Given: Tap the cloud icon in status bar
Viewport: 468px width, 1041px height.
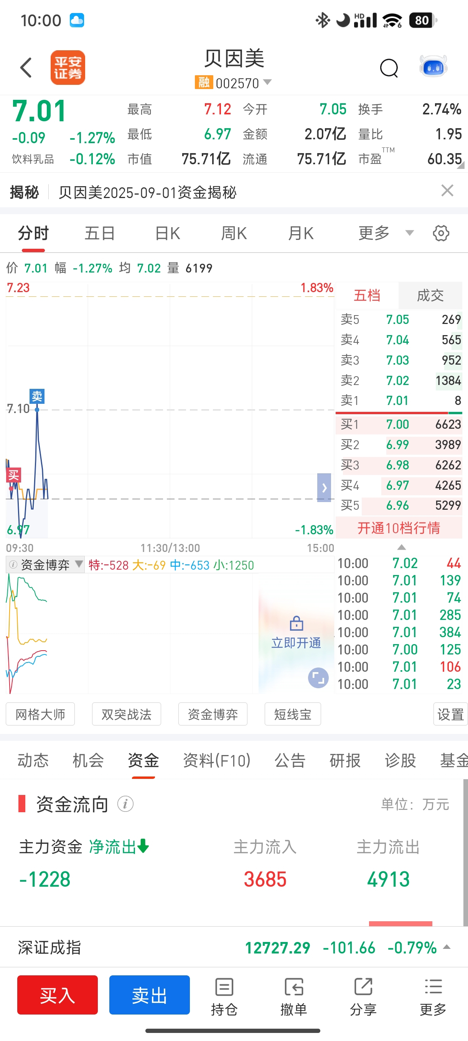Looking at the screenshot, I should [x=77, y=20].
